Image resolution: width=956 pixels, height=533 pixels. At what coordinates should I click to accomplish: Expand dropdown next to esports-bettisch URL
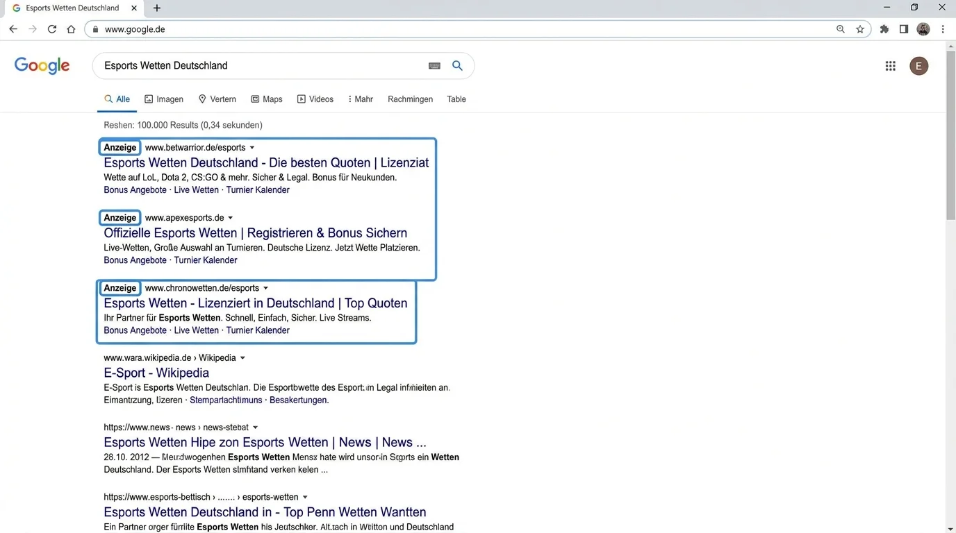[305, 497]
